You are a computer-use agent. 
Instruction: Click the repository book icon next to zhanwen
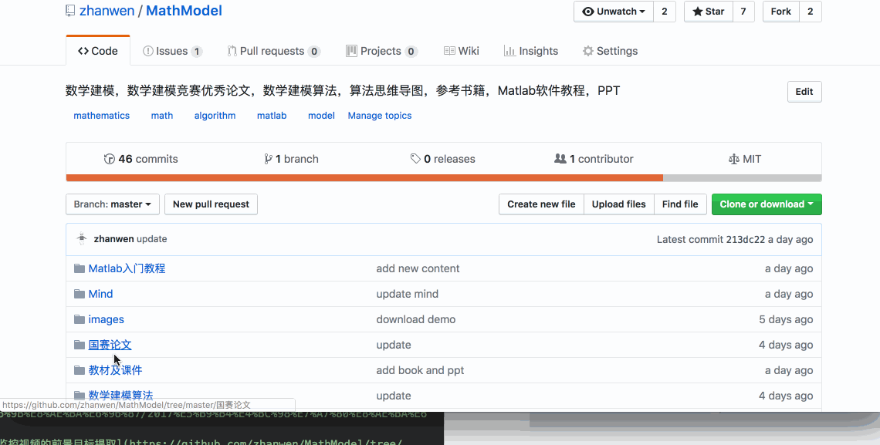[69, 10]
